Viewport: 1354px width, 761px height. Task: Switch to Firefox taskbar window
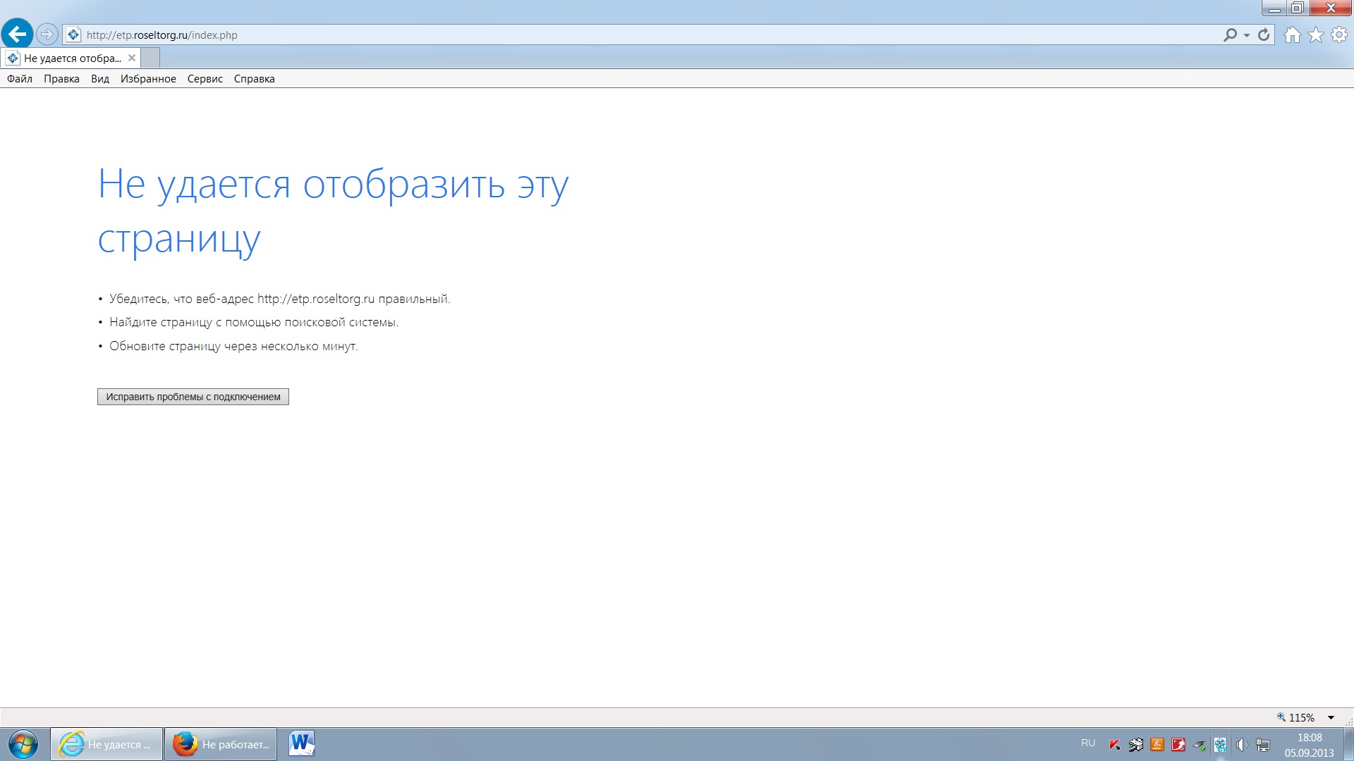tap(221, 744)
